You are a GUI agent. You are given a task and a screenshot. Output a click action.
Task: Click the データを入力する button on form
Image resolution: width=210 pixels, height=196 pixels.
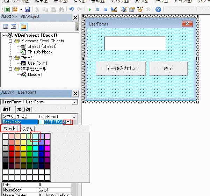click(x=121, y=68)
